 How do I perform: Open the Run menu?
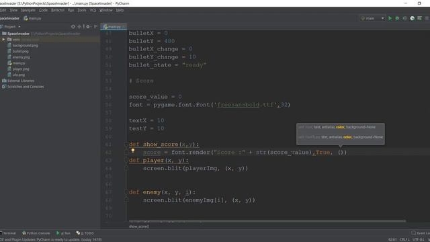coord(71,10)
